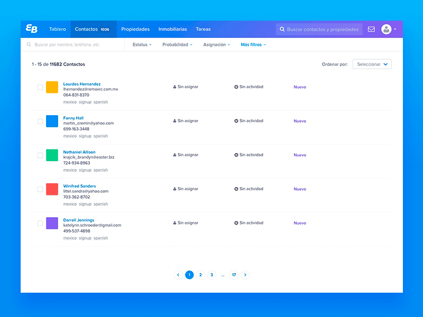Open Winifred Sanders contact link
The width and height of the screenshot is (423, 317).
point(79,186)
